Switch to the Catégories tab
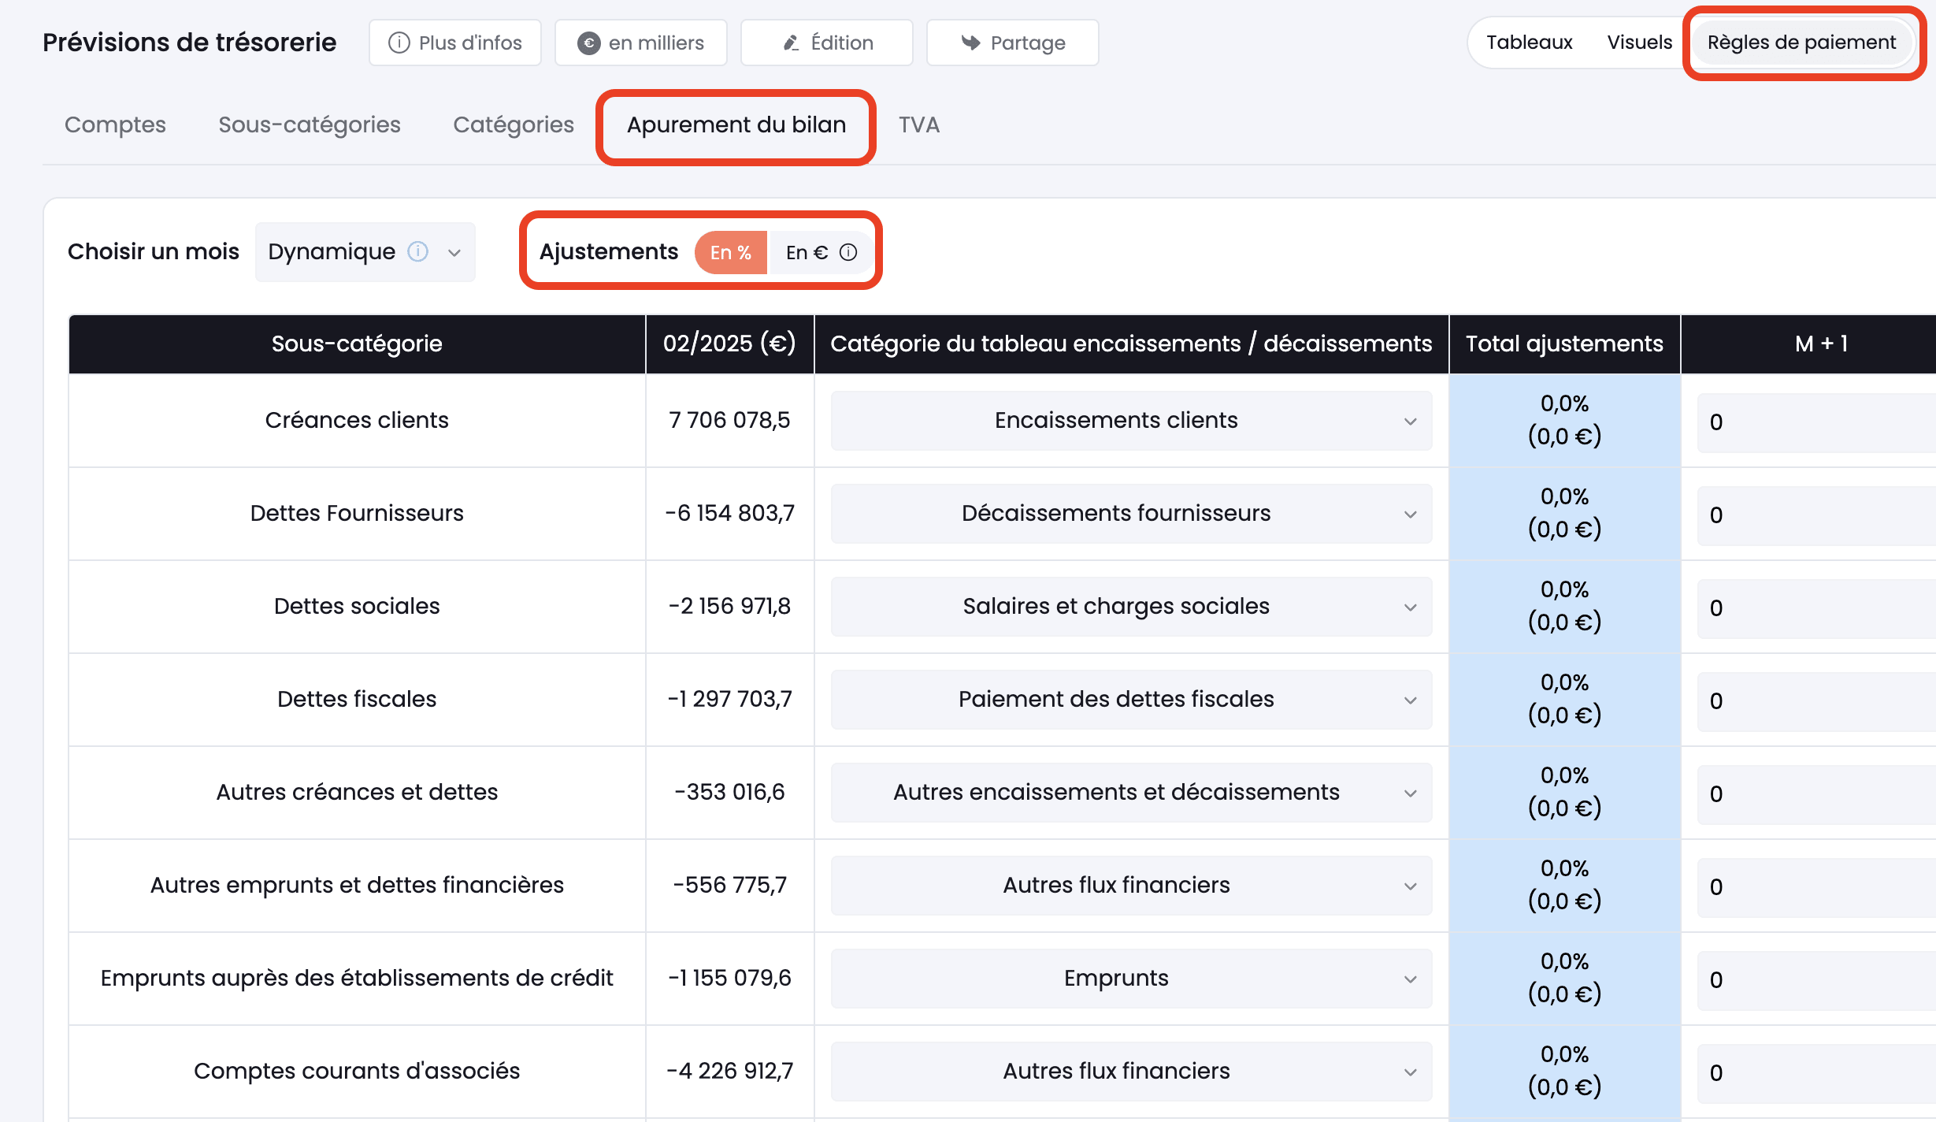 (x=514, y=124)
